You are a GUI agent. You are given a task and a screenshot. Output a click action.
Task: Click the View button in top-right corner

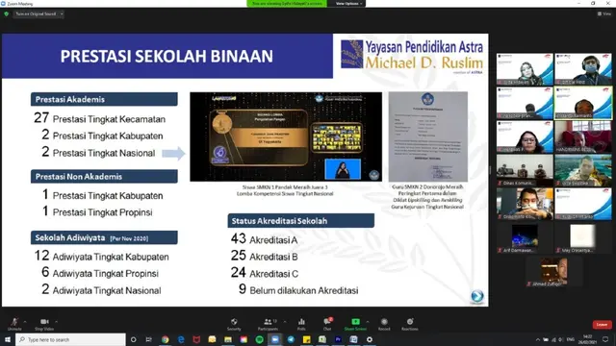(604, 13)
